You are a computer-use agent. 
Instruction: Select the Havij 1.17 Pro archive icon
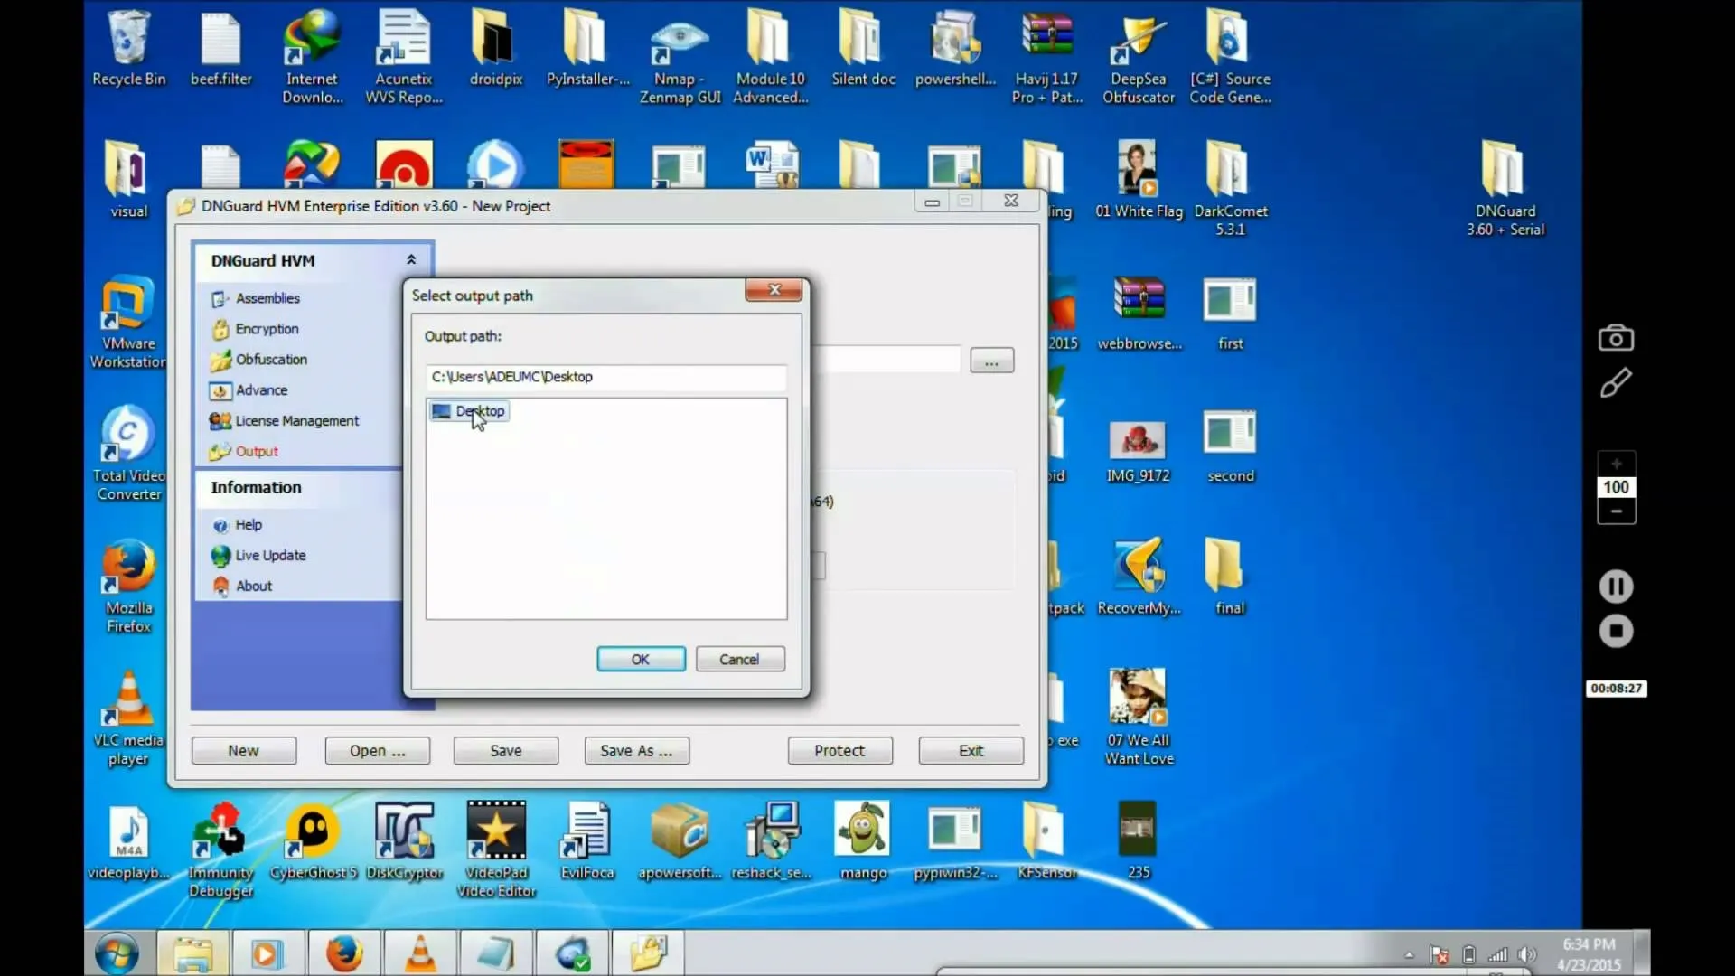tap(1046, 59)
